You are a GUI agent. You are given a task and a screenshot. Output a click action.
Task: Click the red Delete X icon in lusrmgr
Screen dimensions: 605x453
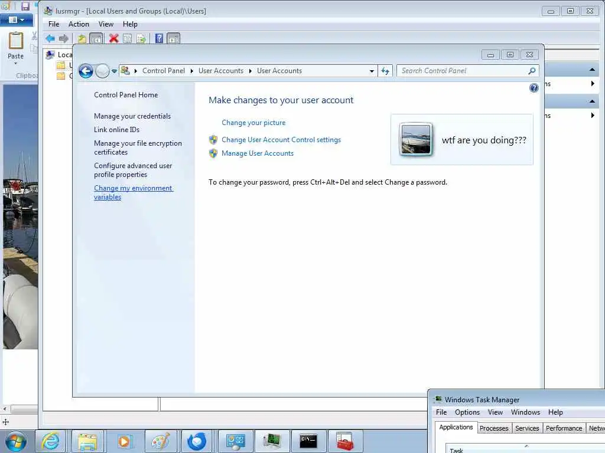tap(114, 38)
